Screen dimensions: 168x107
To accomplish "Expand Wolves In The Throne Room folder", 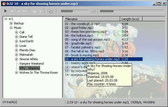I will click(16, 73).
